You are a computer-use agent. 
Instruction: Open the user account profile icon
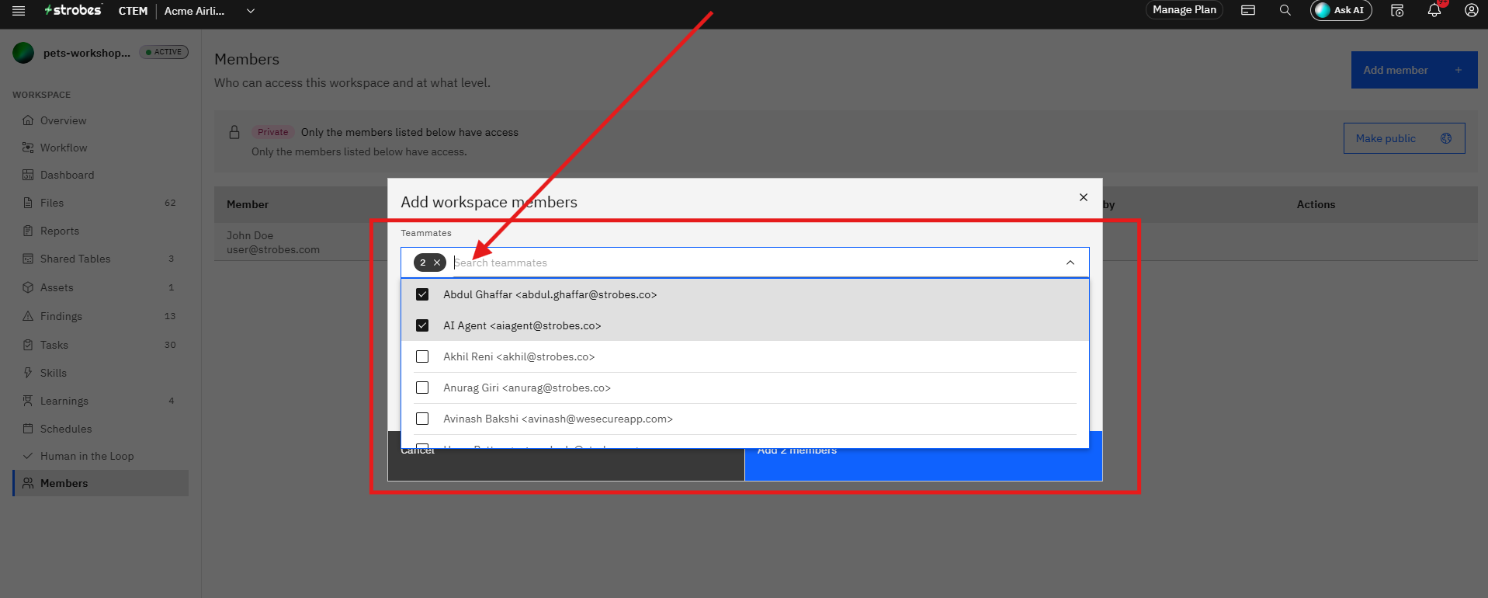click(x=1471, y=10)
